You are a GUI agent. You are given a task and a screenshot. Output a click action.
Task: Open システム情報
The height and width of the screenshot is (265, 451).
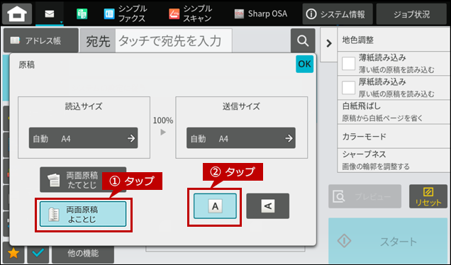(338, 14)
